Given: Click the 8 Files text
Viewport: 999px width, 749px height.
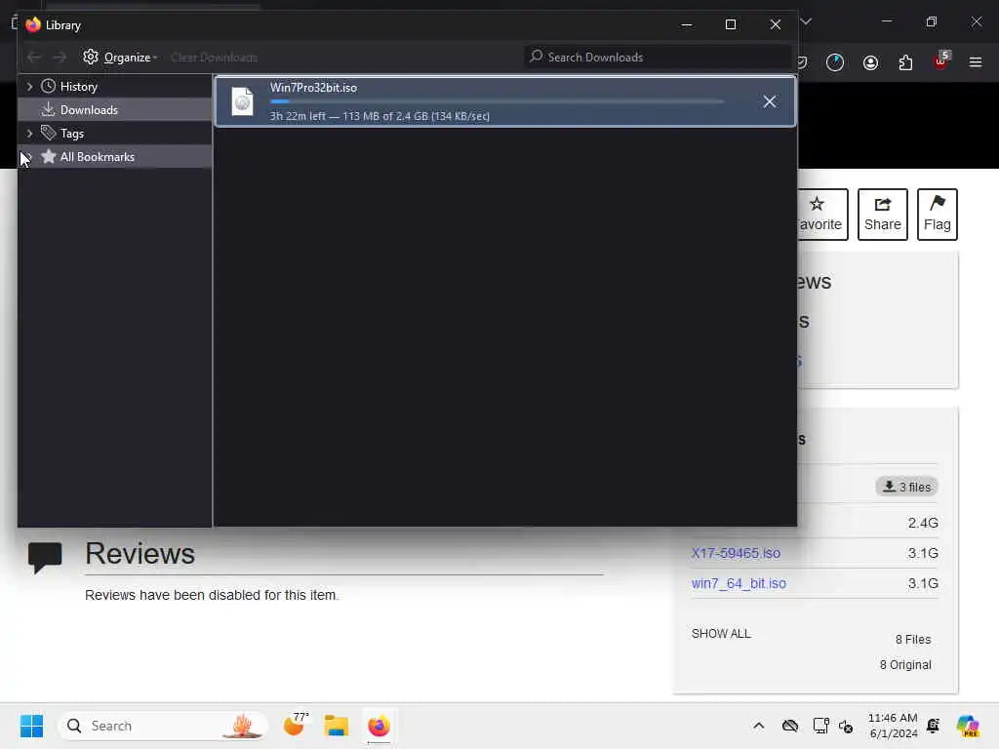Looking at the screenshot, I should 913,640.
